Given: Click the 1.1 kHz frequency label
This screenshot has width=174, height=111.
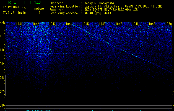Looking at the screenshot, I should [x=2, y=36].
